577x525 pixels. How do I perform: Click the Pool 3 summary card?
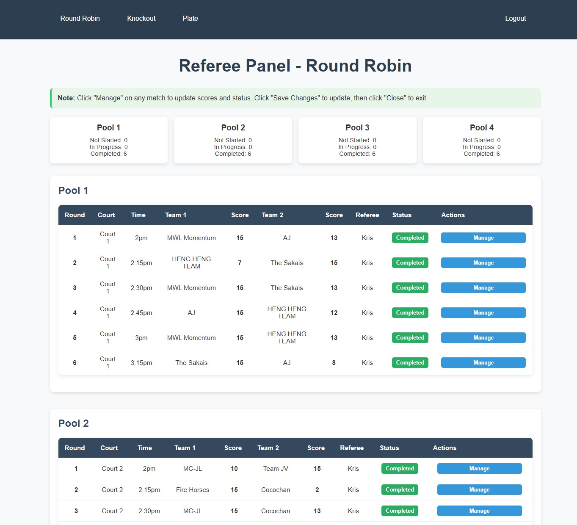(x=357, y=140)
